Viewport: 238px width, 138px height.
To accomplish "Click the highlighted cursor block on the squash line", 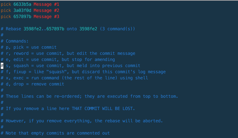I will pos(2,66).
